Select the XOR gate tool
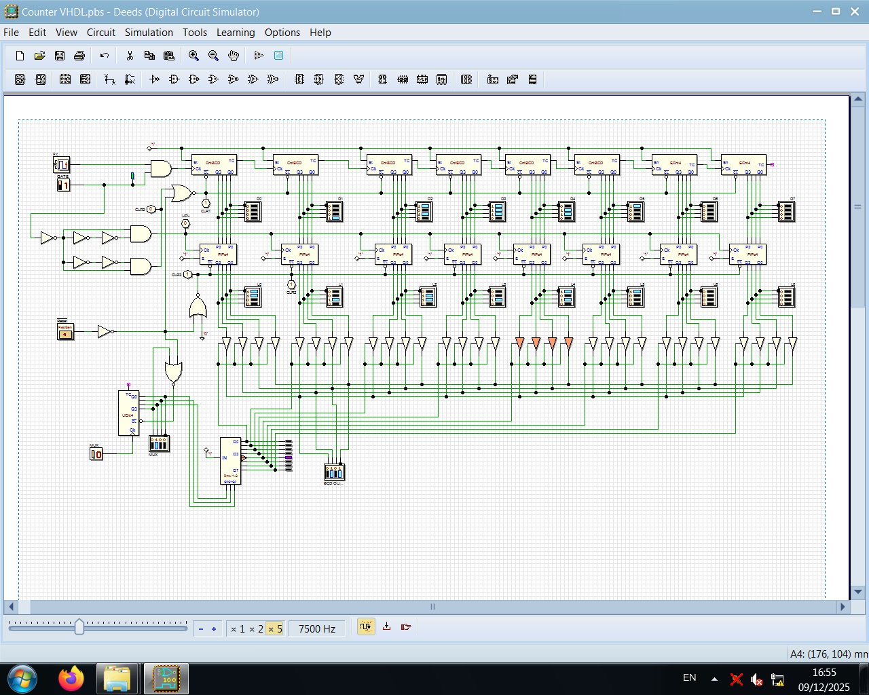The image size is (869, 695). (x=254, y=79)
